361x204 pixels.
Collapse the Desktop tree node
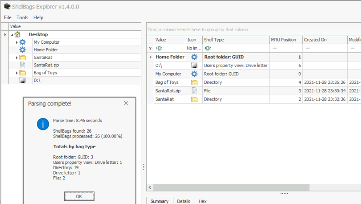(12, 35)
